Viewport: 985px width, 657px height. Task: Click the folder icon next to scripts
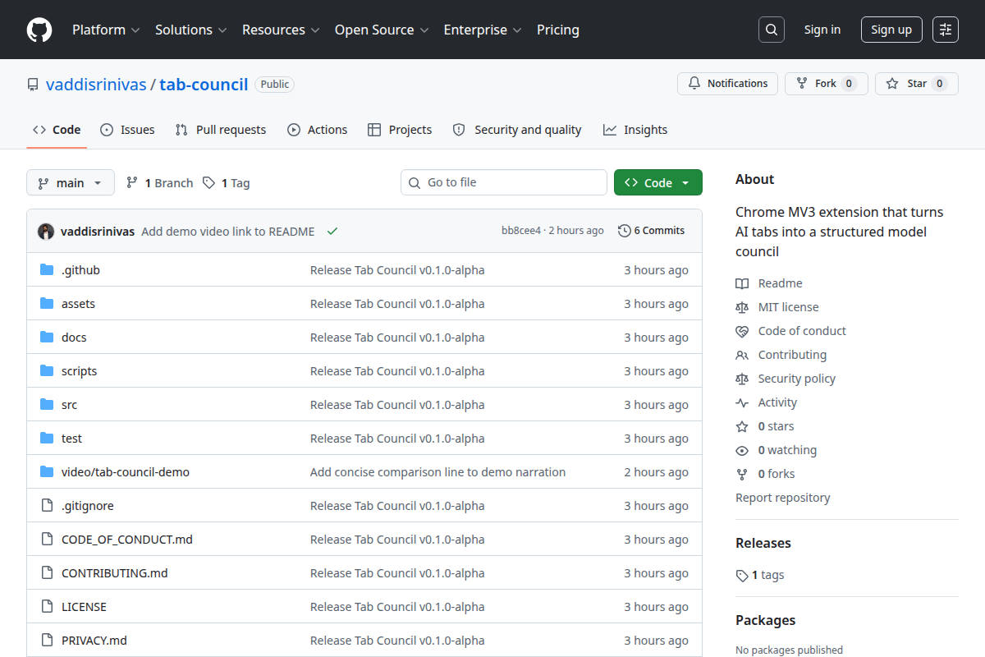[47, 371]
